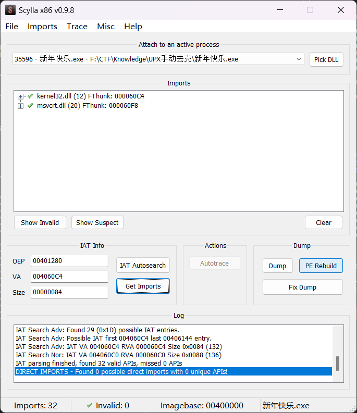This screenshot has height=413, width=357.
Task: Run IAT Autosearch
Action: 143,265
